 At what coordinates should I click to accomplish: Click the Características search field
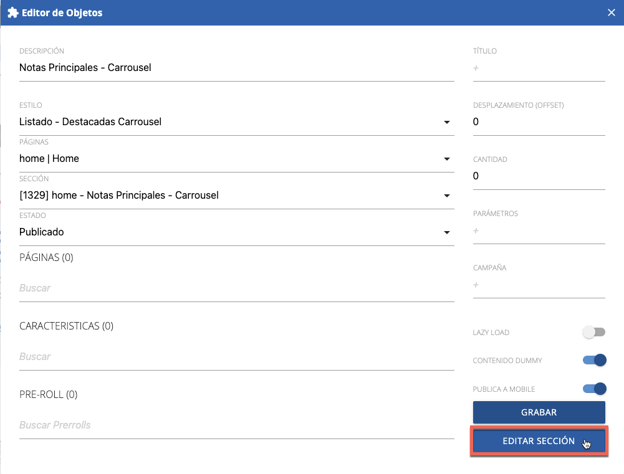[236, 357]
